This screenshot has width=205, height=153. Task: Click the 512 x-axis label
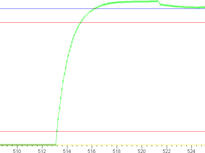[42, 151]
